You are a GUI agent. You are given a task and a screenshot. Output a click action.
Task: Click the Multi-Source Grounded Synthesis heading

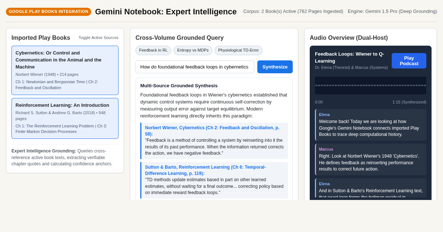179,86
